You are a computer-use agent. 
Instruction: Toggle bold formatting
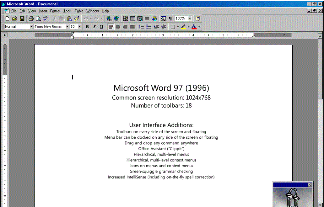coord(87,27)
